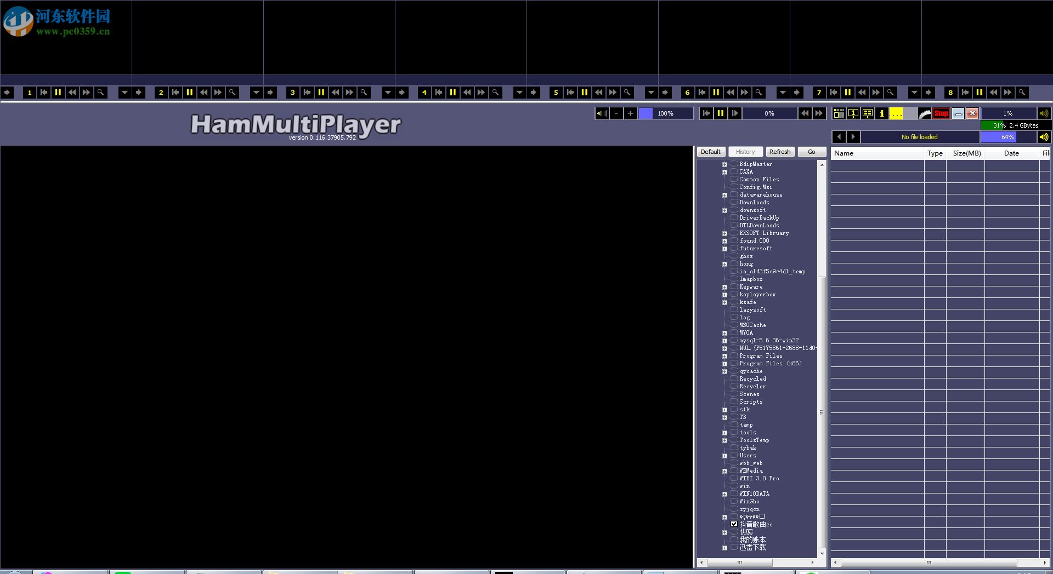
Task: Click the 0% playback position bar
Action: tap(769, 113)
